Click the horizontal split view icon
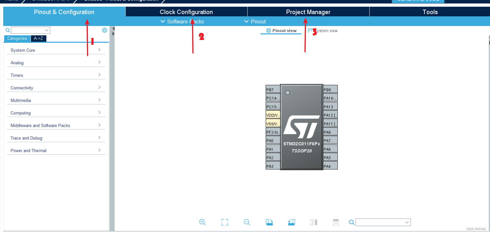 (x=336, y=222)
